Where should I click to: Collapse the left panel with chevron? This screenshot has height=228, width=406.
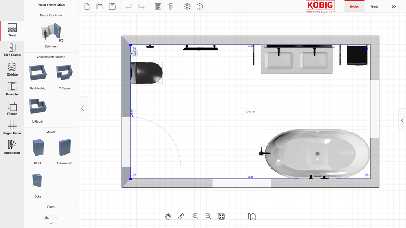point(82,108)
